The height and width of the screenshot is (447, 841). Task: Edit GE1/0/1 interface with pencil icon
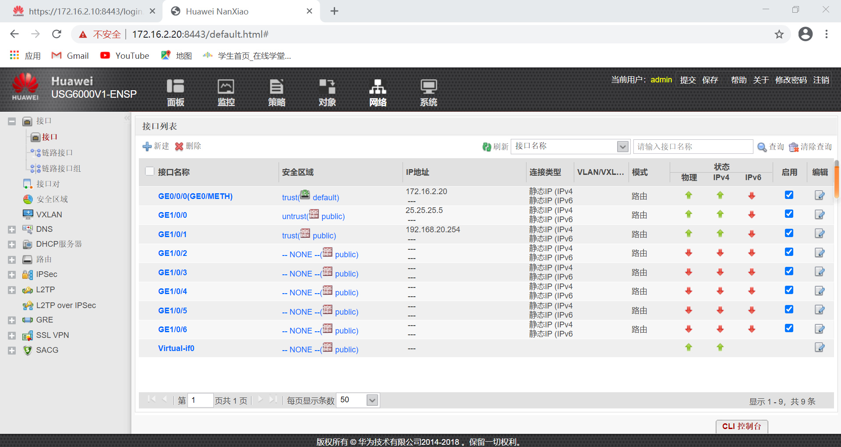click(x=820, y=234)
